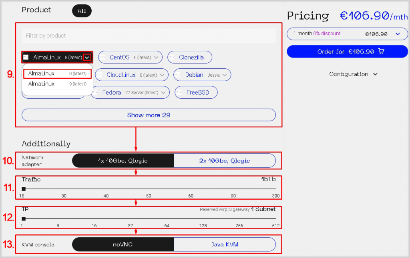
Task: Choose AlmaLinux 8 (latest) from list
Action: tap(57, 73)
